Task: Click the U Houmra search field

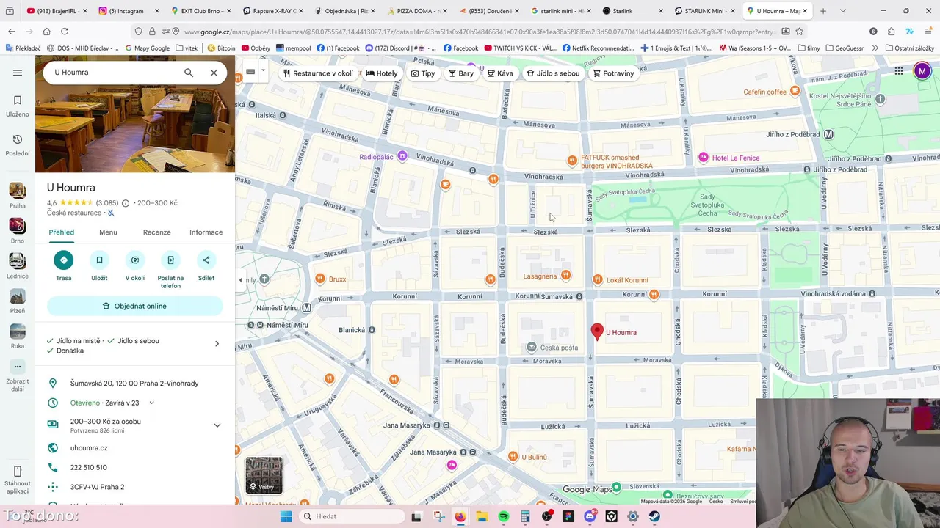Action: pyautogui.click(x=114, y=73)
